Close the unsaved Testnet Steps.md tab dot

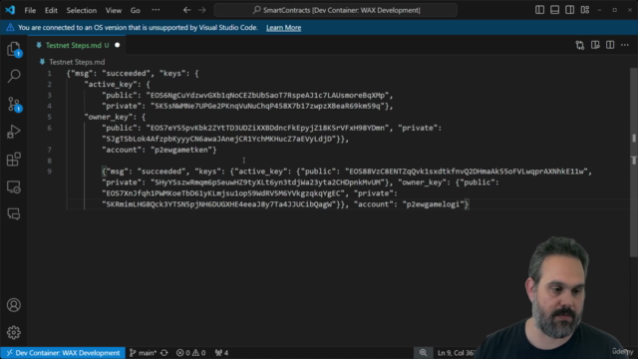point(118,45)
